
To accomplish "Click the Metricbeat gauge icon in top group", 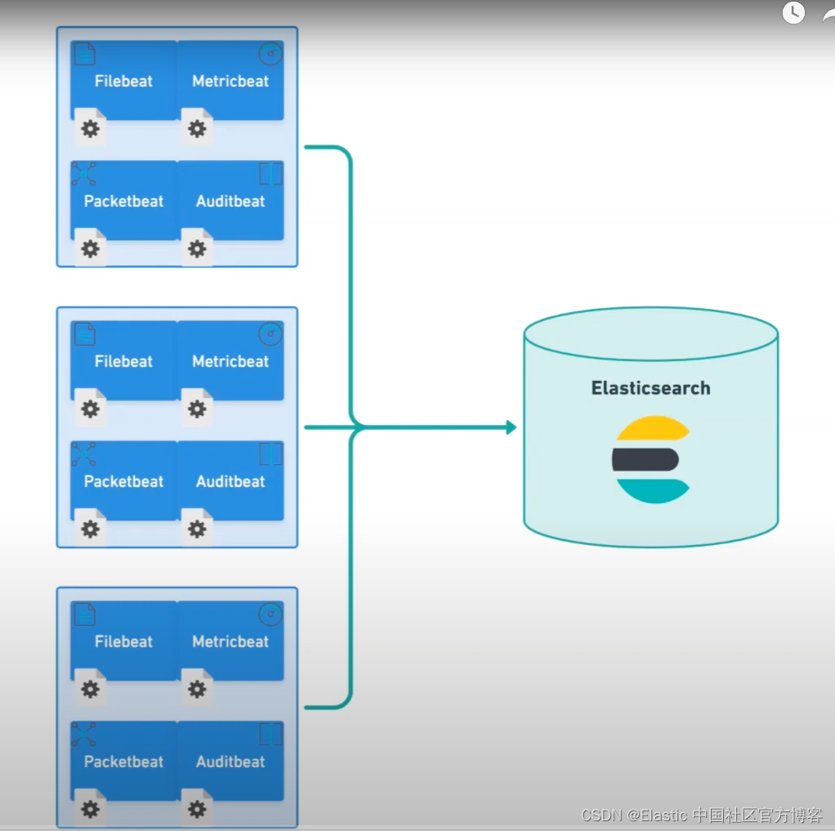I will (x=270, y=52).
